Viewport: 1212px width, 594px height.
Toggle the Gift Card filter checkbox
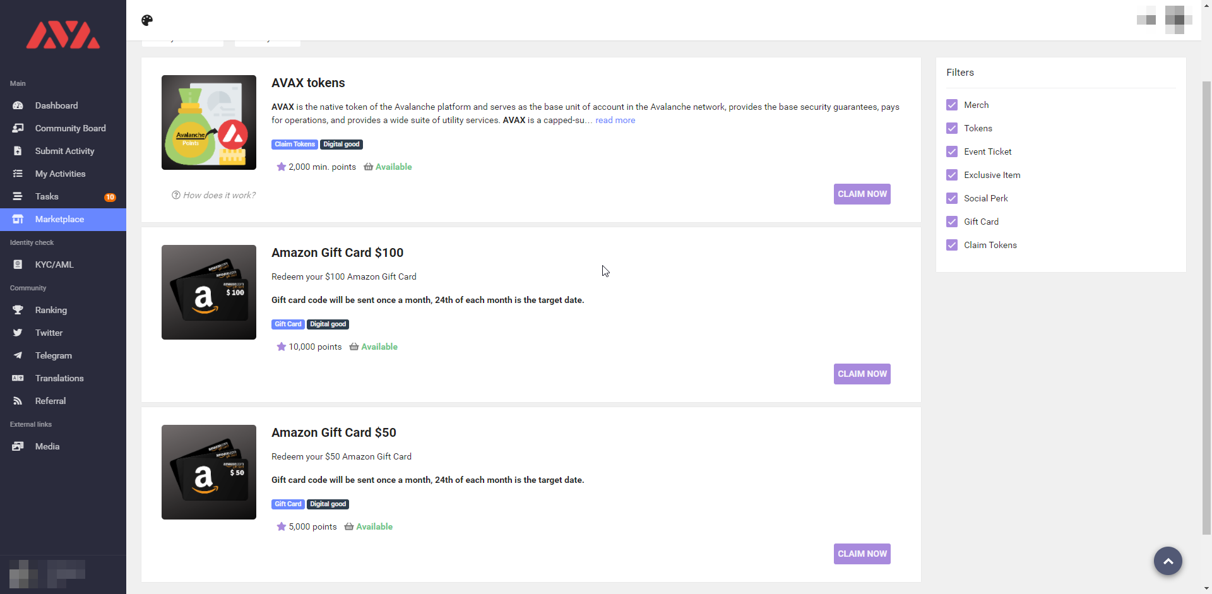[x=952, y=222]
